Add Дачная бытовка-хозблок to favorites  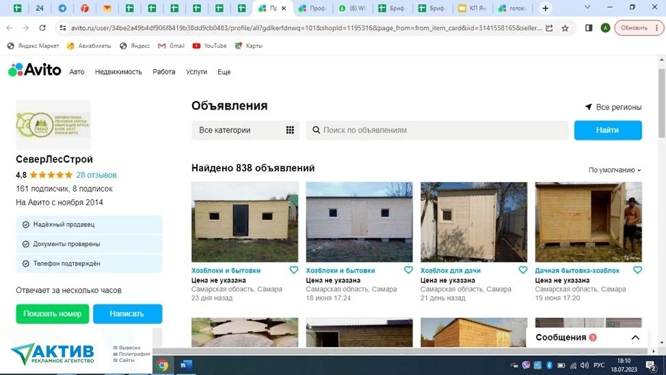(637, 270)
